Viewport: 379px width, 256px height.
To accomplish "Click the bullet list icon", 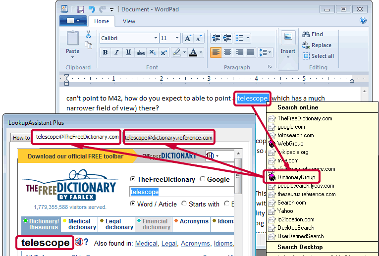I will pyautogui.click(x=240, y=38).
